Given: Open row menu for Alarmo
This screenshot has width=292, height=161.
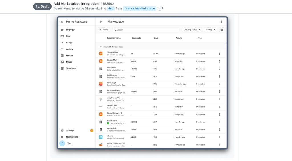Looking at the screenshot, I should [219, 137].
